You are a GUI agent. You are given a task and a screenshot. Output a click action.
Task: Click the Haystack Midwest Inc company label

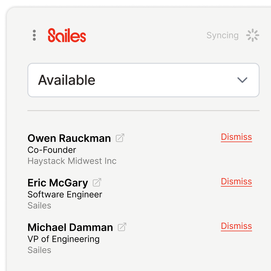point(72,161)
